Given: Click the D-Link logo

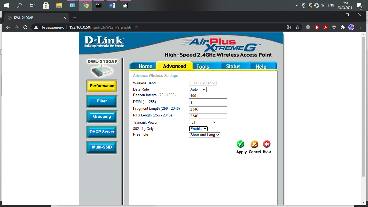Looking at the screenshot, I should tap(104, 42).
